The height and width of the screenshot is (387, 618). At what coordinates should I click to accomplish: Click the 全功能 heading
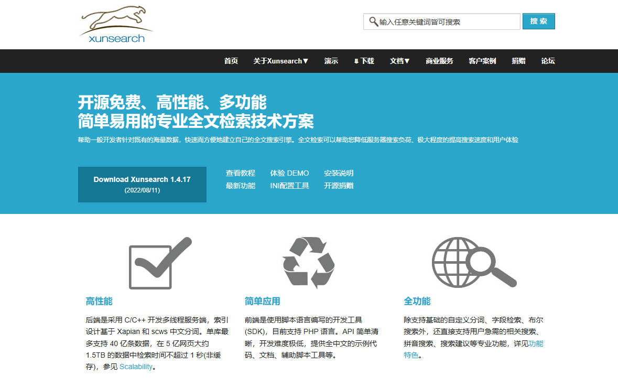(417, 302)
